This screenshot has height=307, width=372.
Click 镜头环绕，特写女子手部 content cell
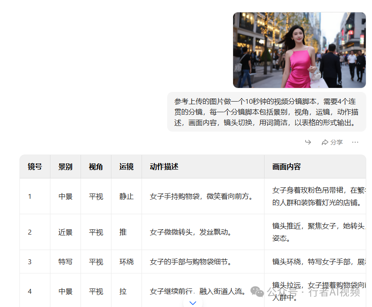(x=315, y=262)
